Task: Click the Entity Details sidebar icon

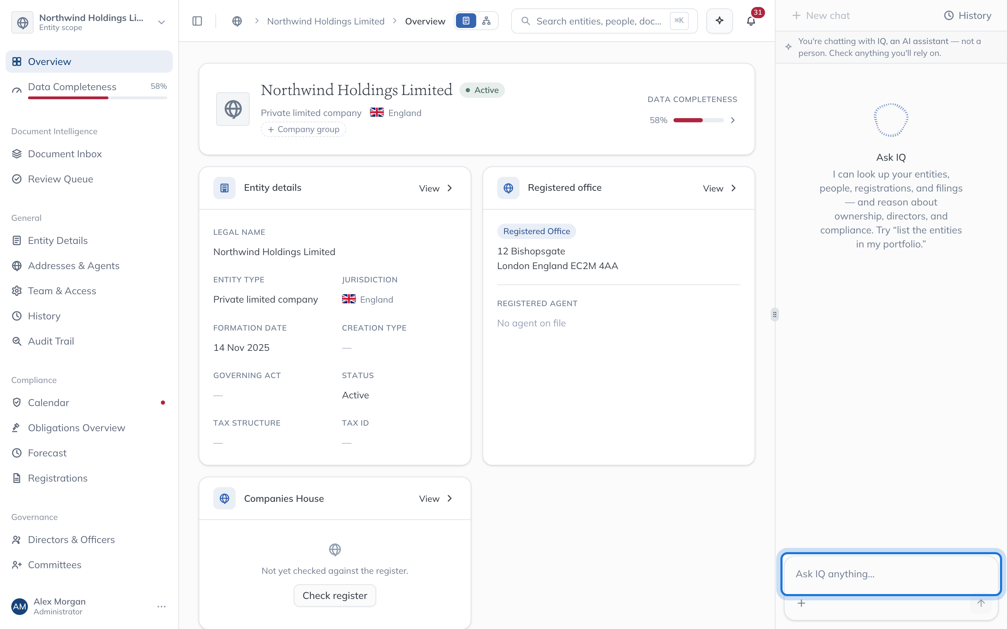Action: coord(17,240)
